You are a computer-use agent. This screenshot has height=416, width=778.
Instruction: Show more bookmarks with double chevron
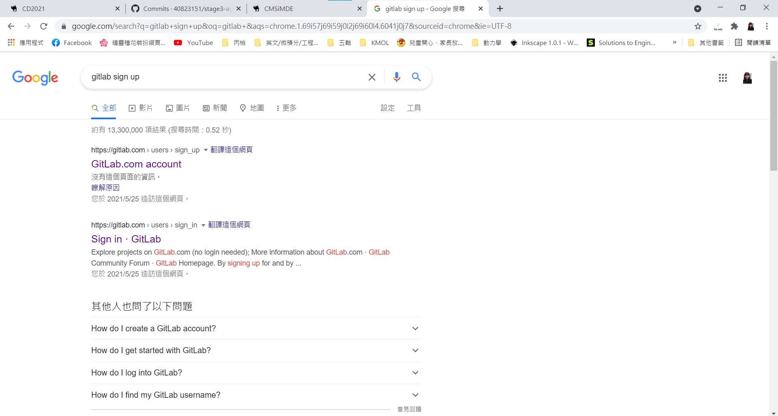point(674,43)
